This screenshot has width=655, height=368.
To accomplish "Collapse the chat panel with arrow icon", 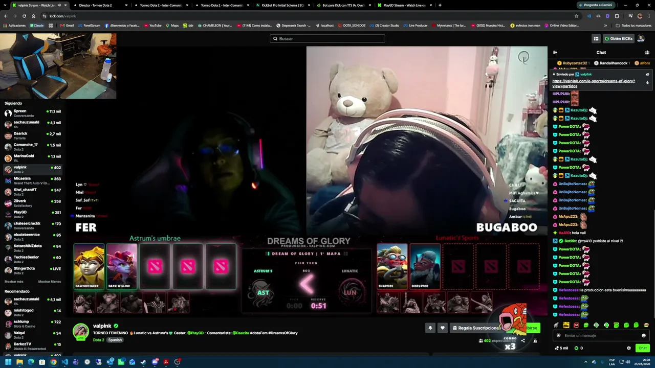I will (555, 52).
